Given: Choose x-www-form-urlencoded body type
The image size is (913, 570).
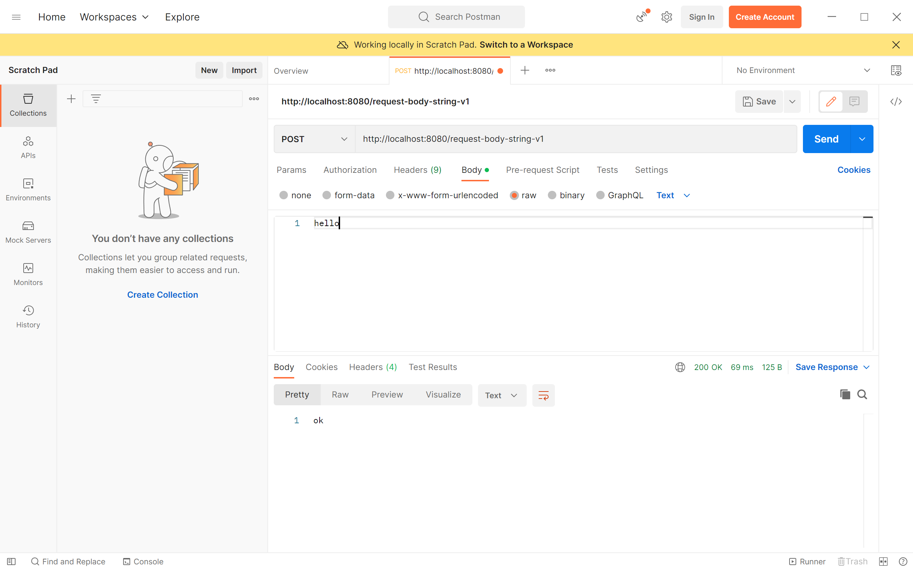Looking at the screenshot, I should 390,195.
